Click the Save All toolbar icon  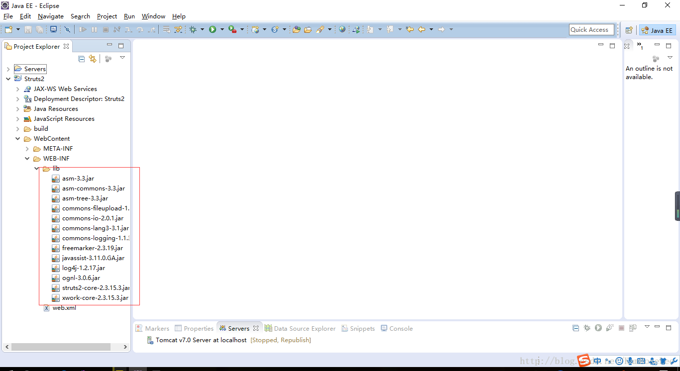click(39, 29)
